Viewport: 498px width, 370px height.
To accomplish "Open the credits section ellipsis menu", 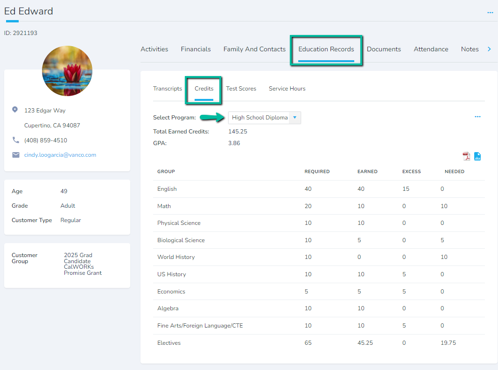I will [x=477, y=117].
